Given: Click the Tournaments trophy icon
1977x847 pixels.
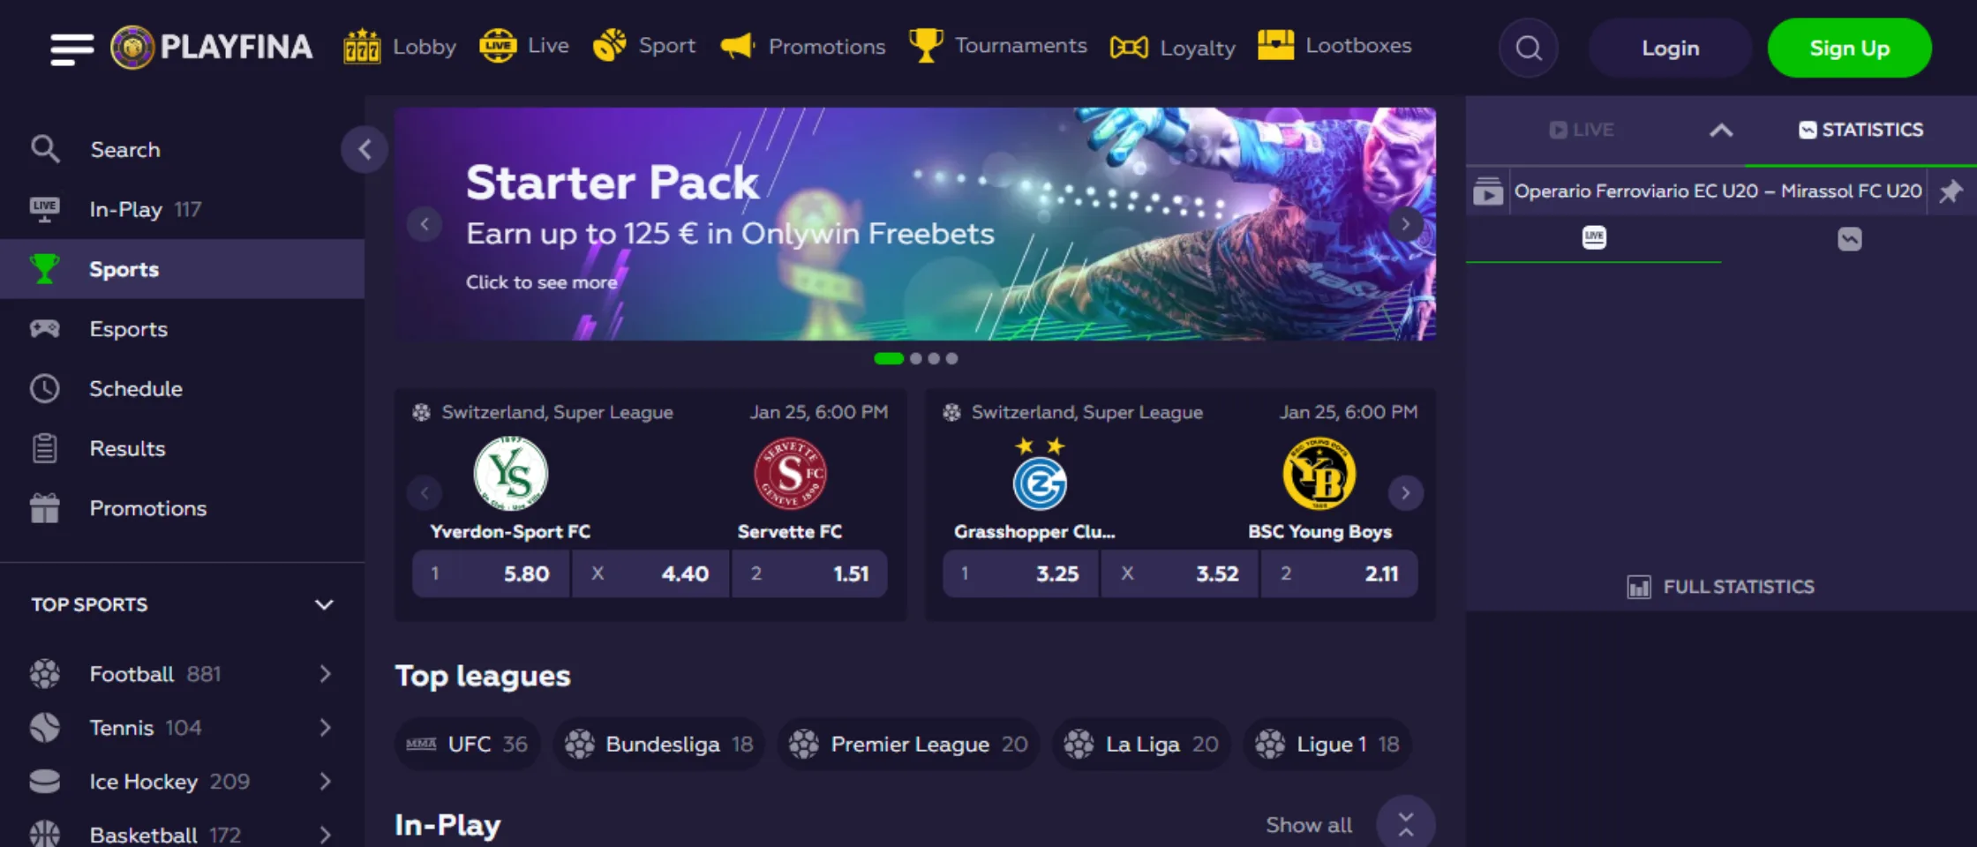Looking at the screenshot, I should click(x=925, y=45).
